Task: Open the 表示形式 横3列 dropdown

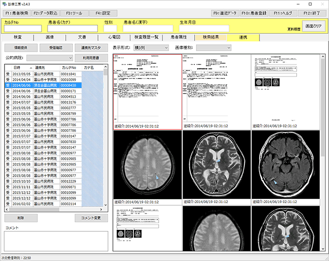Action: [x=151, y=48]
